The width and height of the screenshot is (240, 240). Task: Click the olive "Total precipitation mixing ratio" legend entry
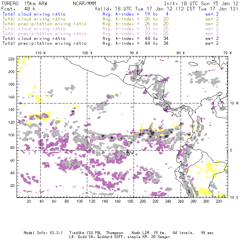pyautogui.click(x=44, y=24)
